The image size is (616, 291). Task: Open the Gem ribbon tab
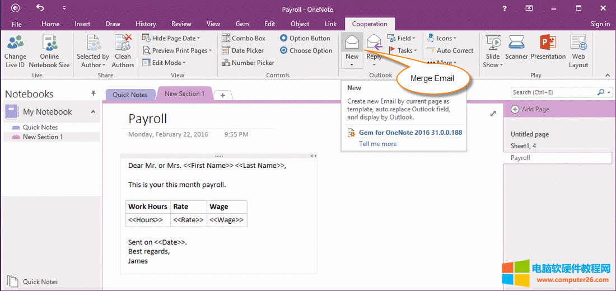242,24
